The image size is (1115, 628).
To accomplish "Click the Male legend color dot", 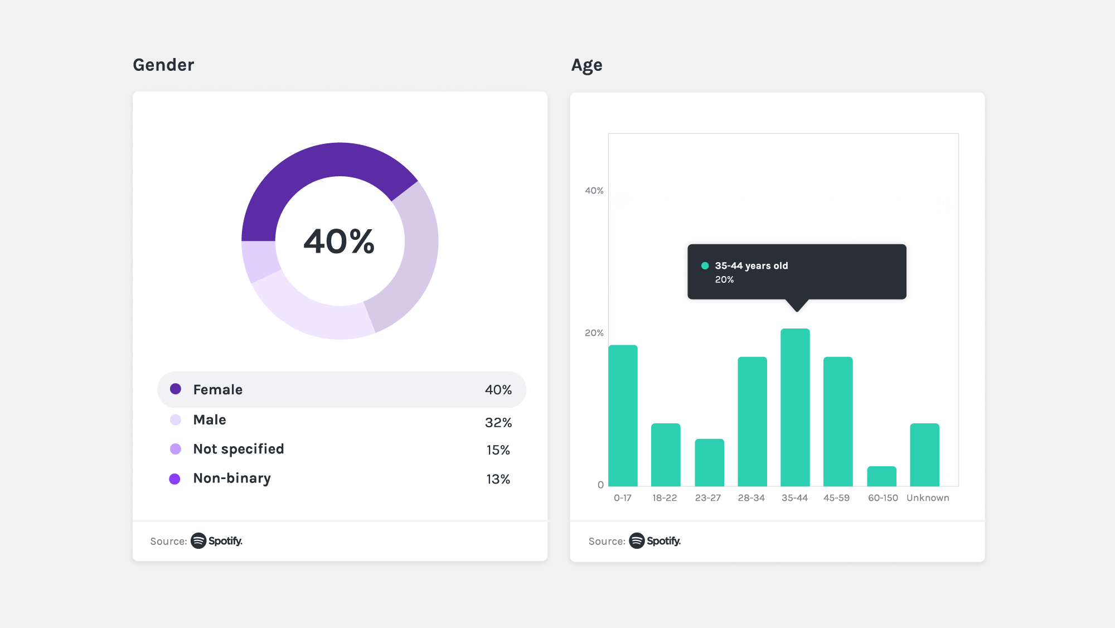I will (x=176, y=420).
